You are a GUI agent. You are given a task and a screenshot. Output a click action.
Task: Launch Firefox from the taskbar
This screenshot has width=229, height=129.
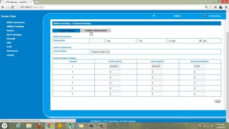point(39,126)
